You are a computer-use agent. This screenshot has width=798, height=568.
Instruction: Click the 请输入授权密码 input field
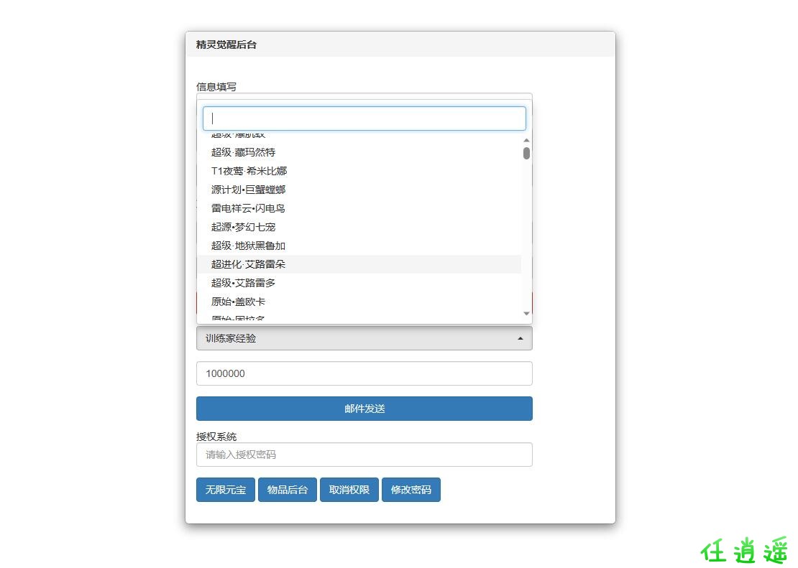coord(364,455)
